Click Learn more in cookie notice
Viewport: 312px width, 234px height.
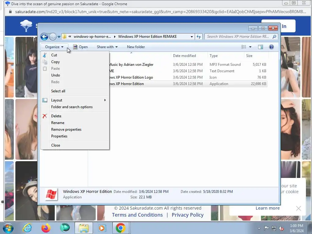point(268,208)
